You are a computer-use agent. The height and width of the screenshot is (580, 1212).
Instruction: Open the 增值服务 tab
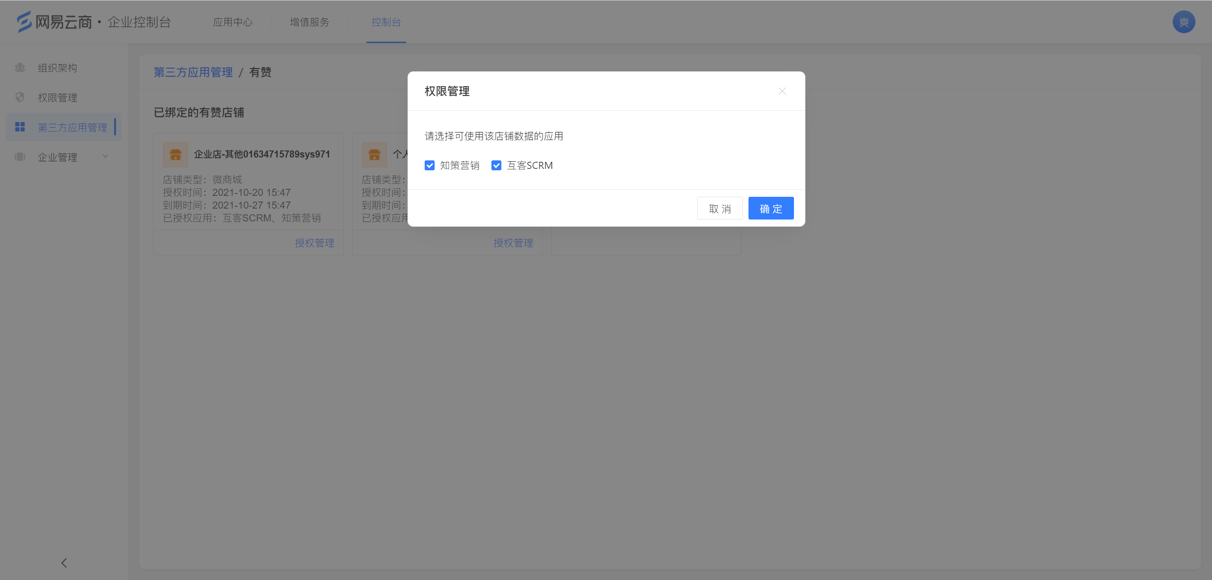click(310, 22)
